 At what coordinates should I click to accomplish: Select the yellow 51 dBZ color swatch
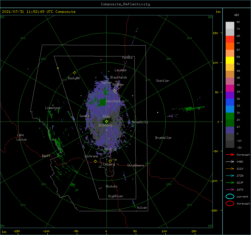pyautogui.click(x=230, y=60)
